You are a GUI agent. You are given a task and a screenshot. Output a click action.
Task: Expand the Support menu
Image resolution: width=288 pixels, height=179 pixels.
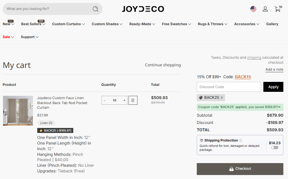(x=30, y=37)
